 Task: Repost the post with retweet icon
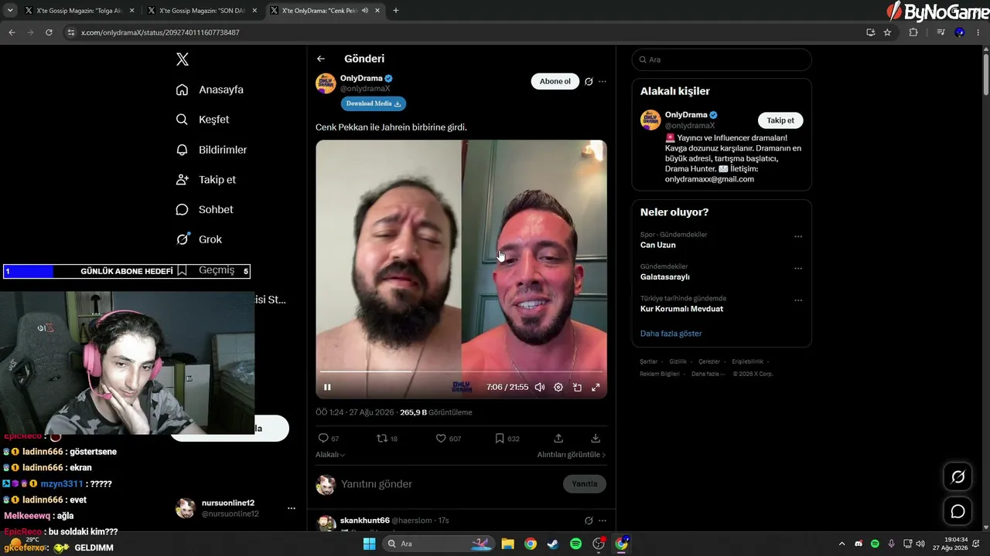pos(381,438)
